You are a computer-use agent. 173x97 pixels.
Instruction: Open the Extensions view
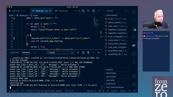tap(134, 54)
